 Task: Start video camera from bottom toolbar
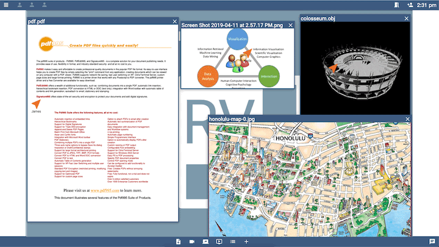(192, 242)
